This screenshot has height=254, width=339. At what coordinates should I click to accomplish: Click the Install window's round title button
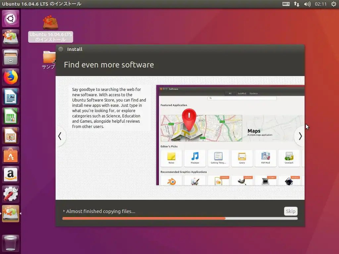pyautogui.click(x=61, y=49)
